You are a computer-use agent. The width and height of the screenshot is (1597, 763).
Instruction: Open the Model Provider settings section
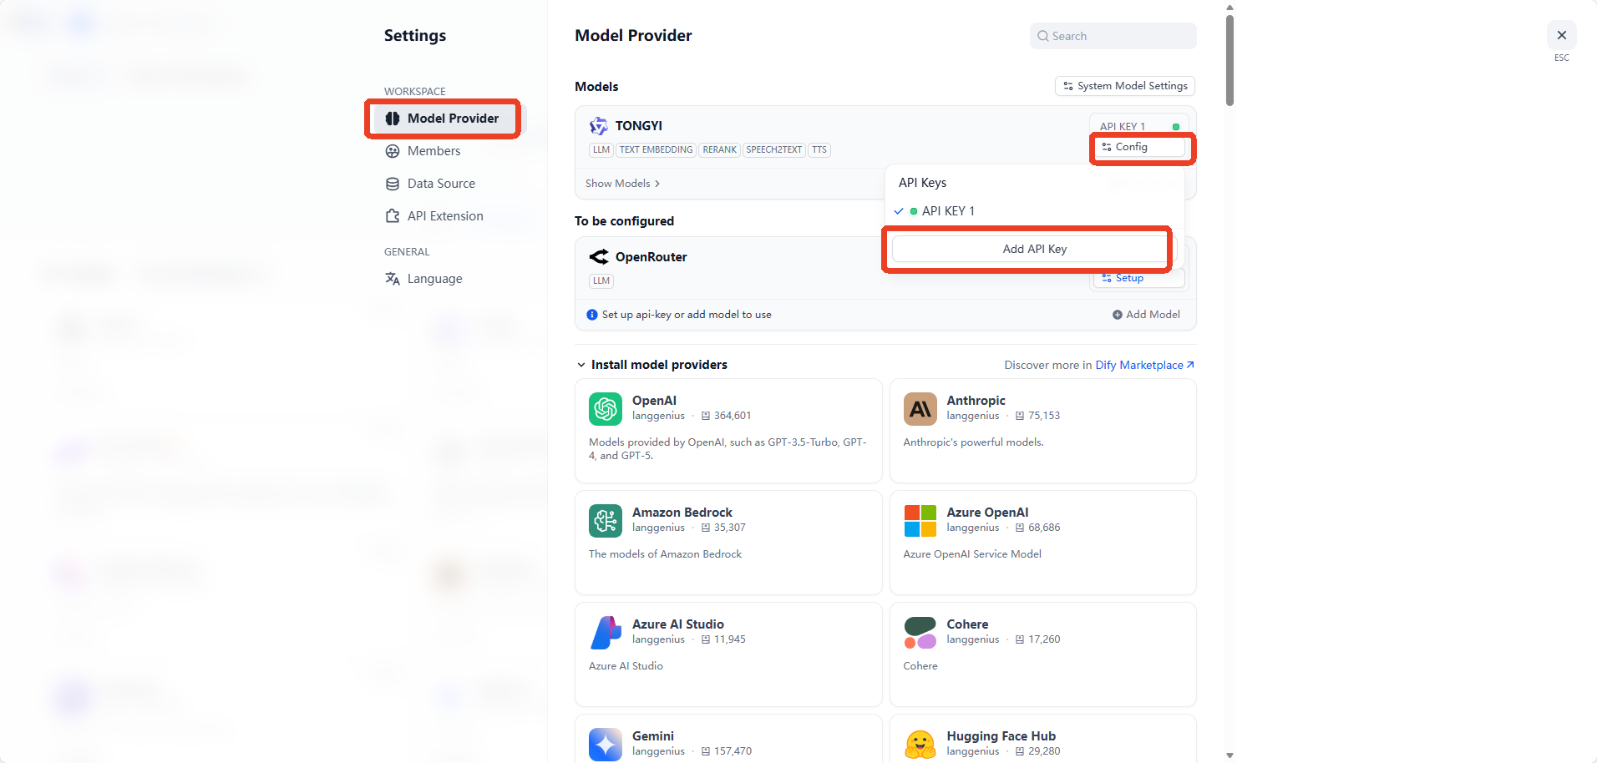pos(442,119)
